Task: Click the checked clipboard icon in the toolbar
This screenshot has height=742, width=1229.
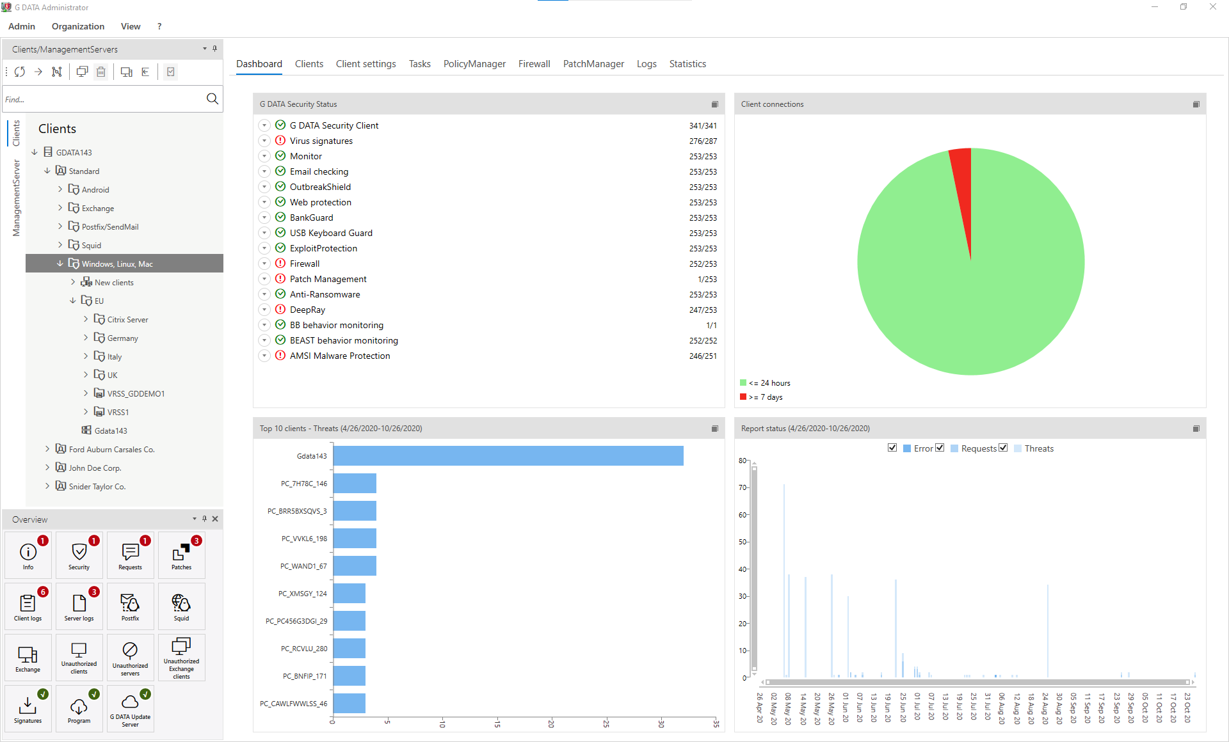Action: click(171, 72)
